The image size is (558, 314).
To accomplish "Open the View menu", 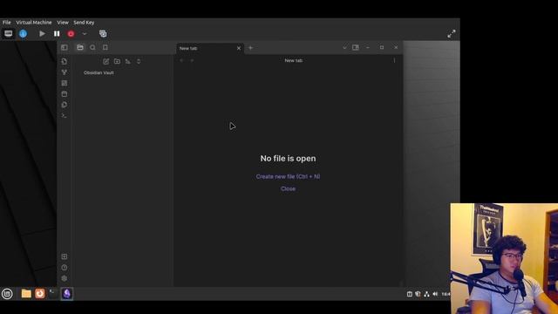I will [x=63, y=23].
